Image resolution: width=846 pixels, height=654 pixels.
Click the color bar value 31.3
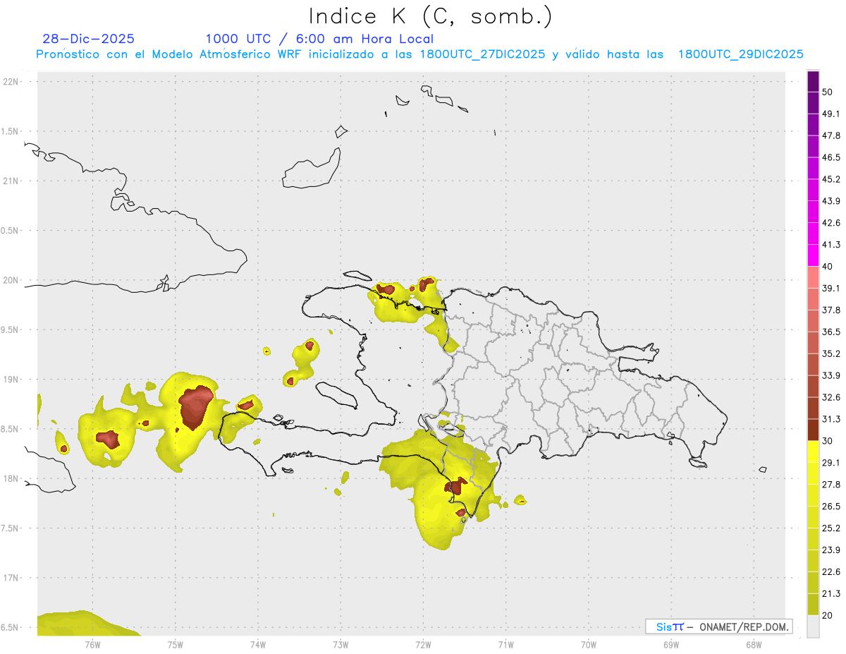coord(831,419)
